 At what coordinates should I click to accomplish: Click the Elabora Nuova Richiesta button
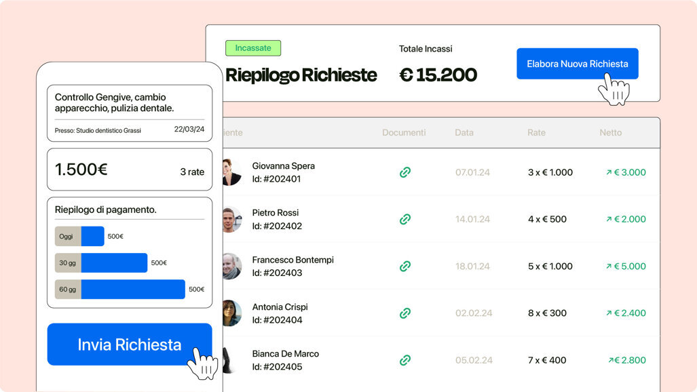click(577, 63)
